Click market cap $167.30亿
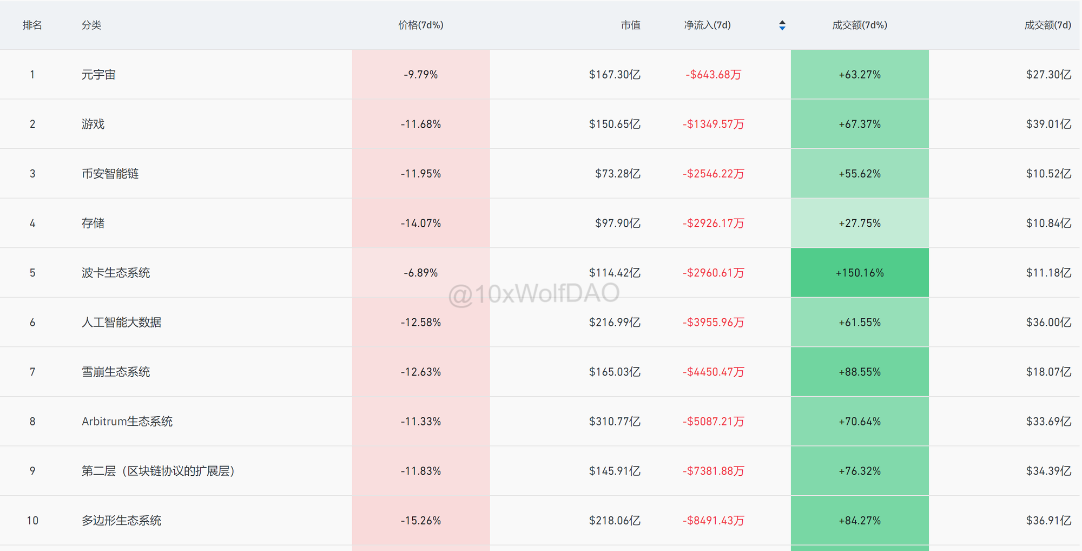The height and width of the screenshot is (551, 1082). tap(615, 75)
